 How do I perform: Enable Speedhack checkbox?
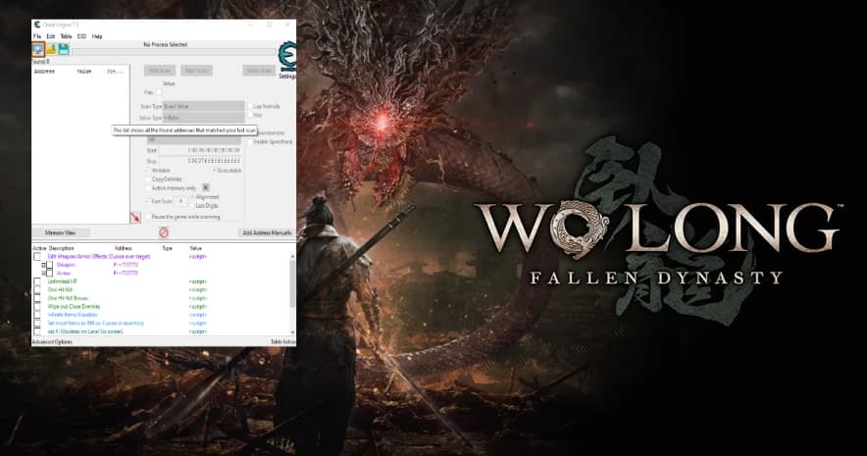coord(250,142)
